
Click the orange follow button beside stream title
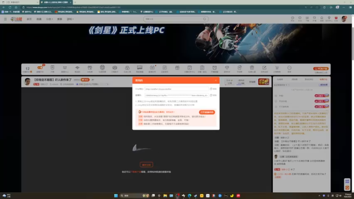pyautogui.click(x=85, y=80)
